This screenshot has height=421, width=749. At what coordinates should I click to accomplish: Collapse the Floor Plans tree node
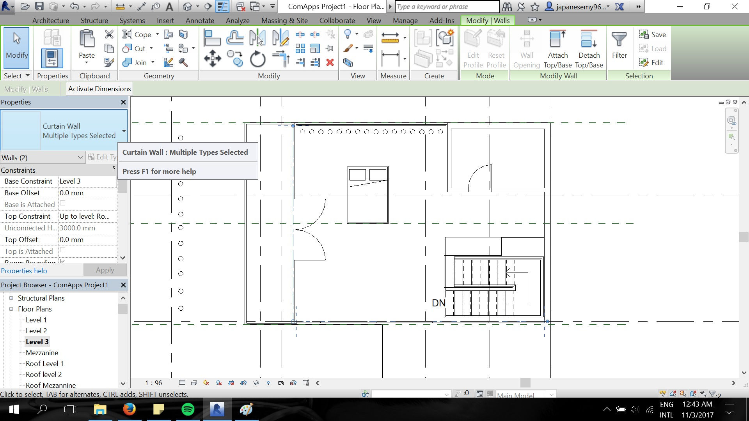click(x=11, y=309)
